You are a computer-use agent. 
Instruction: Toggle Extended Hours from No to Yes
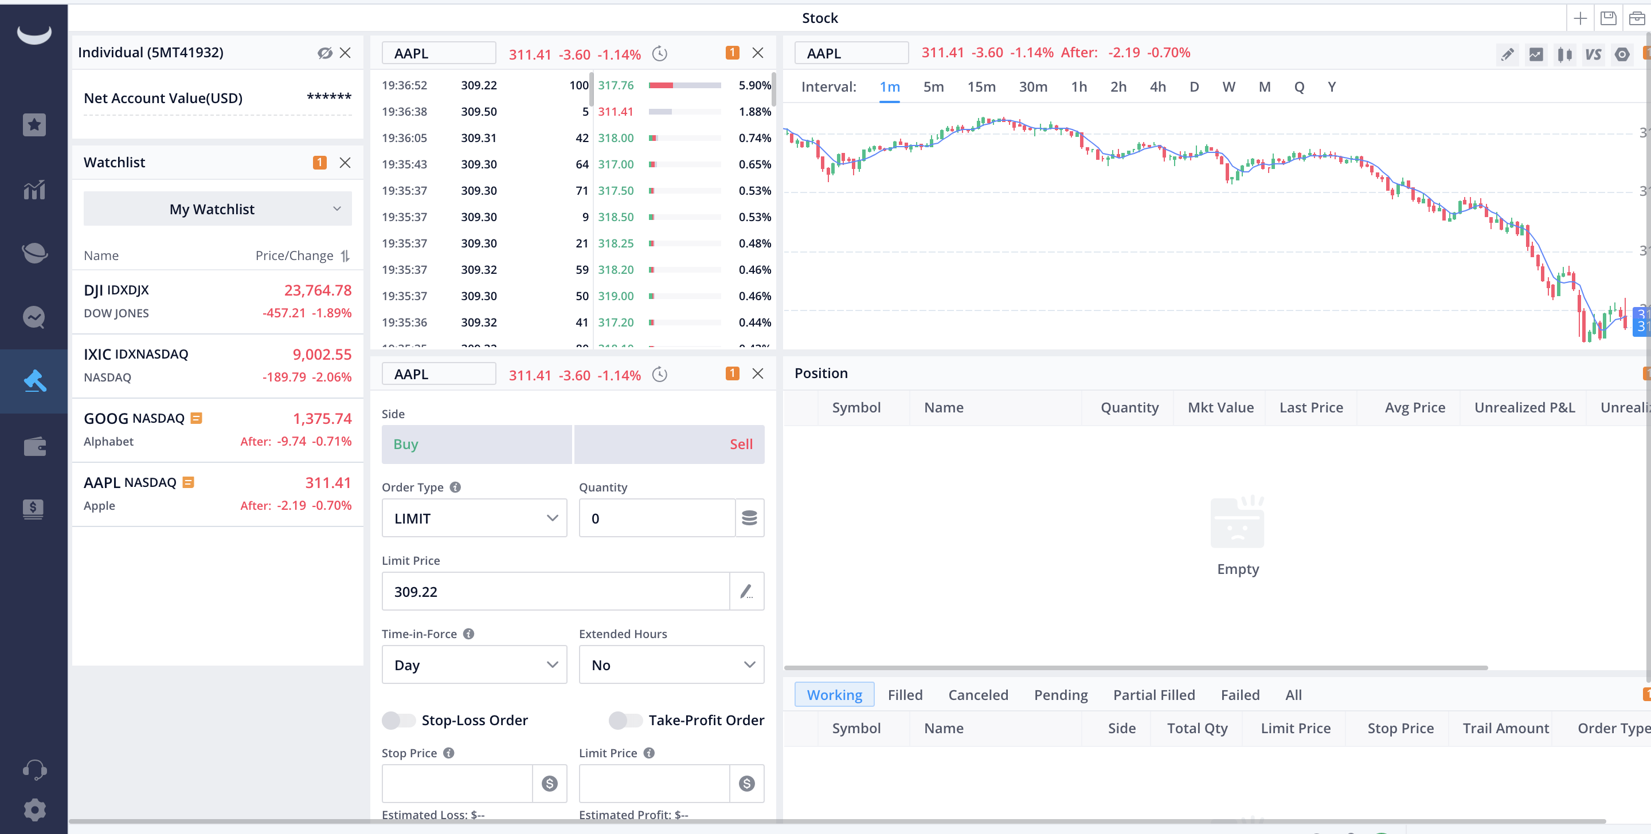(671, 665)
